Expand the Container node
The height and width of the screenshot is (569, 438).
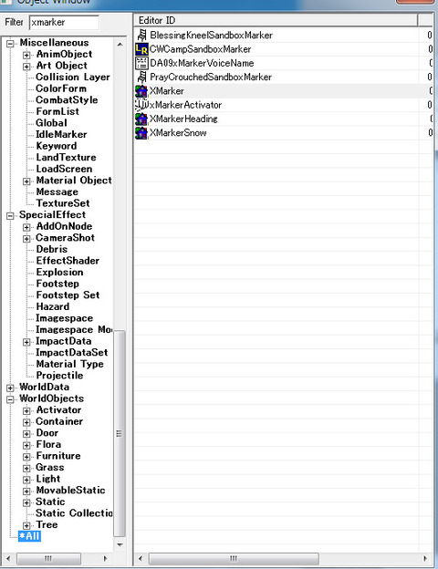[x=26, y=422]
